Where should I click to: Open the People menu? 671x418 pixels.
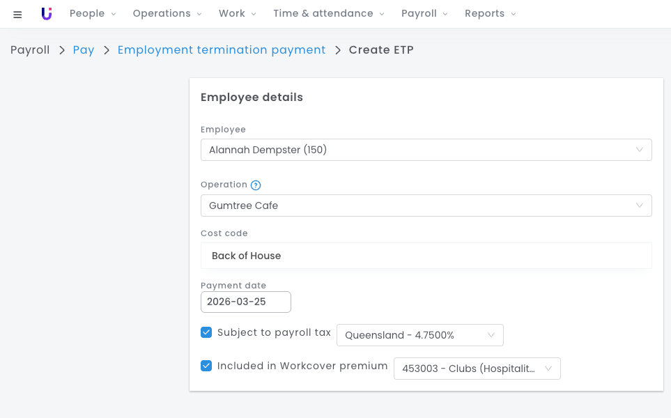(93, 14)
